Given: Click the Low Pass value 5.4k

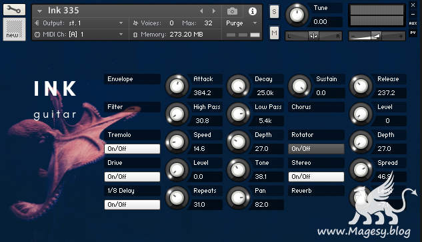Looking at the screenshot, I should tap(265, 121).
